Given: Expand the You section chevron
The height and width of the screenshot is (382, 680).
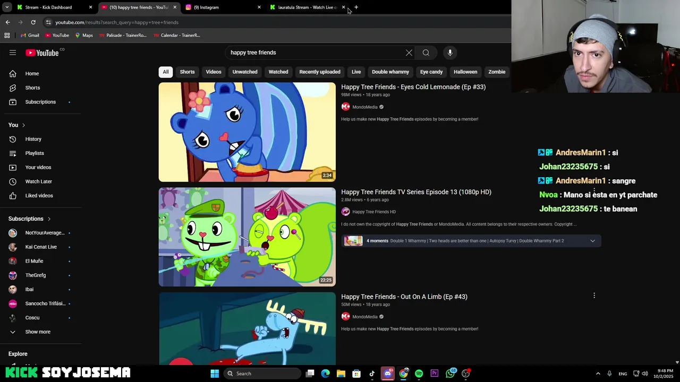Looking at the screenshot, I should [x=23, y=125].
